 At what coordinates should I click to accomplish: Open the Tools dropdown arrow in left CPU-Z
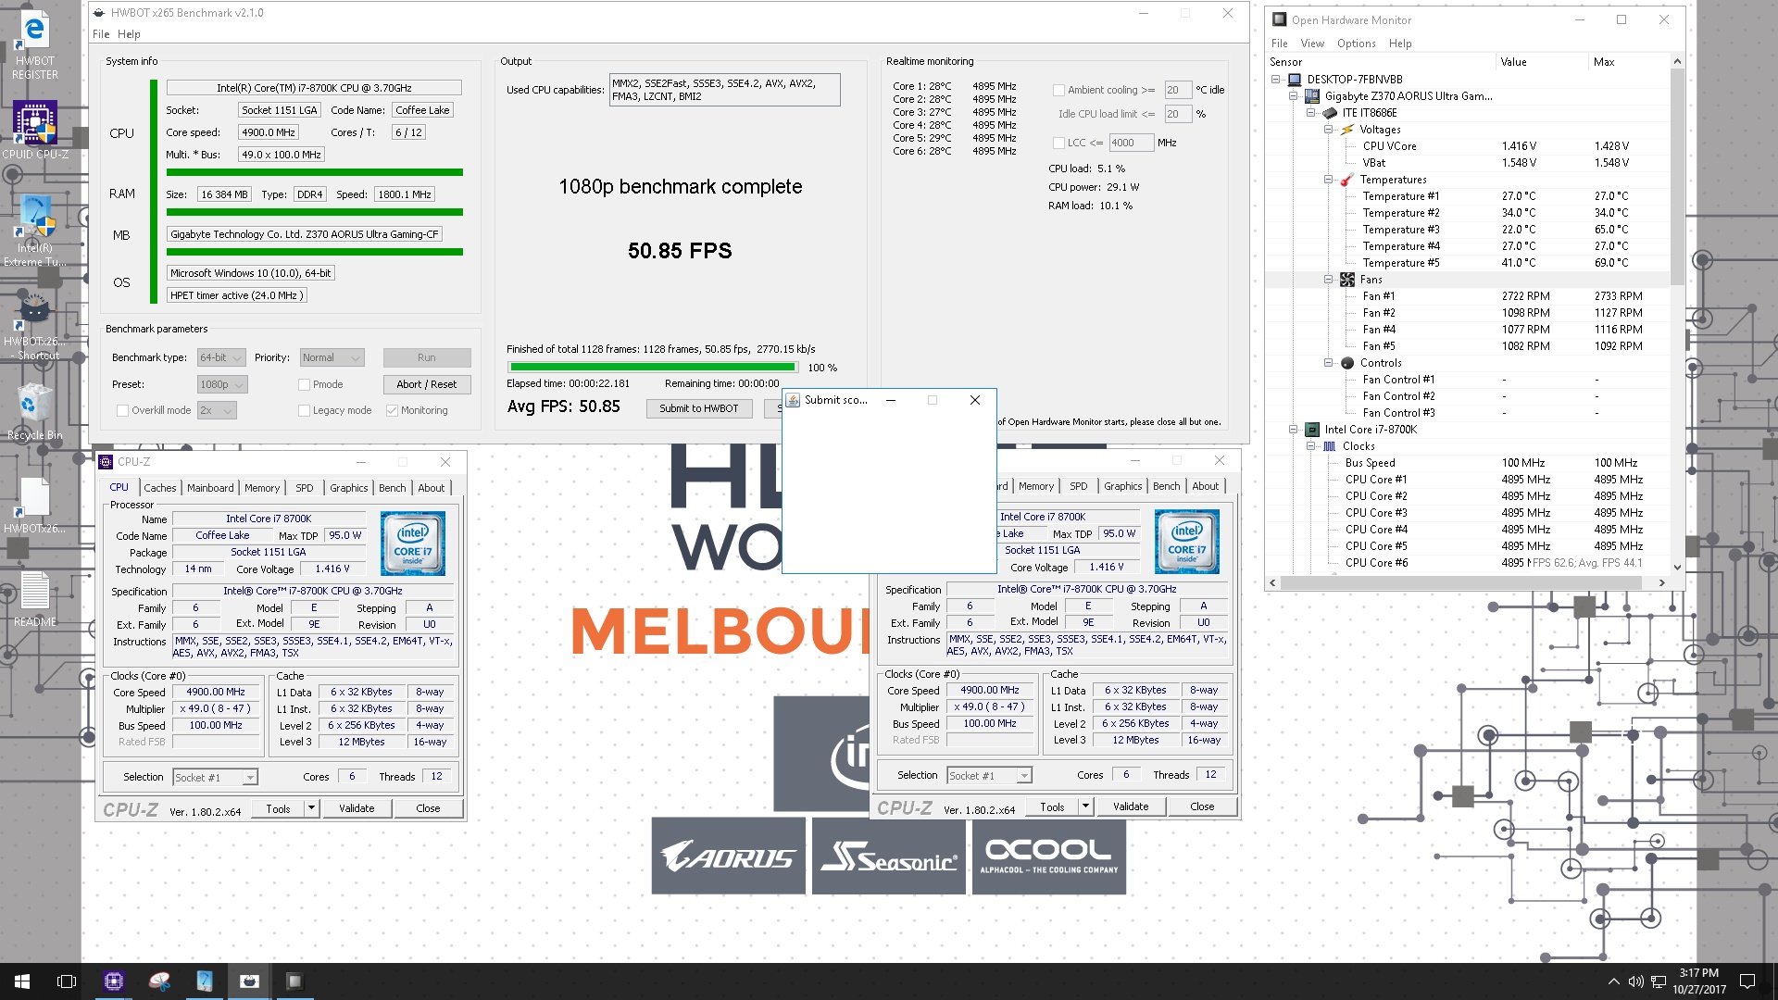coord(312,808)
